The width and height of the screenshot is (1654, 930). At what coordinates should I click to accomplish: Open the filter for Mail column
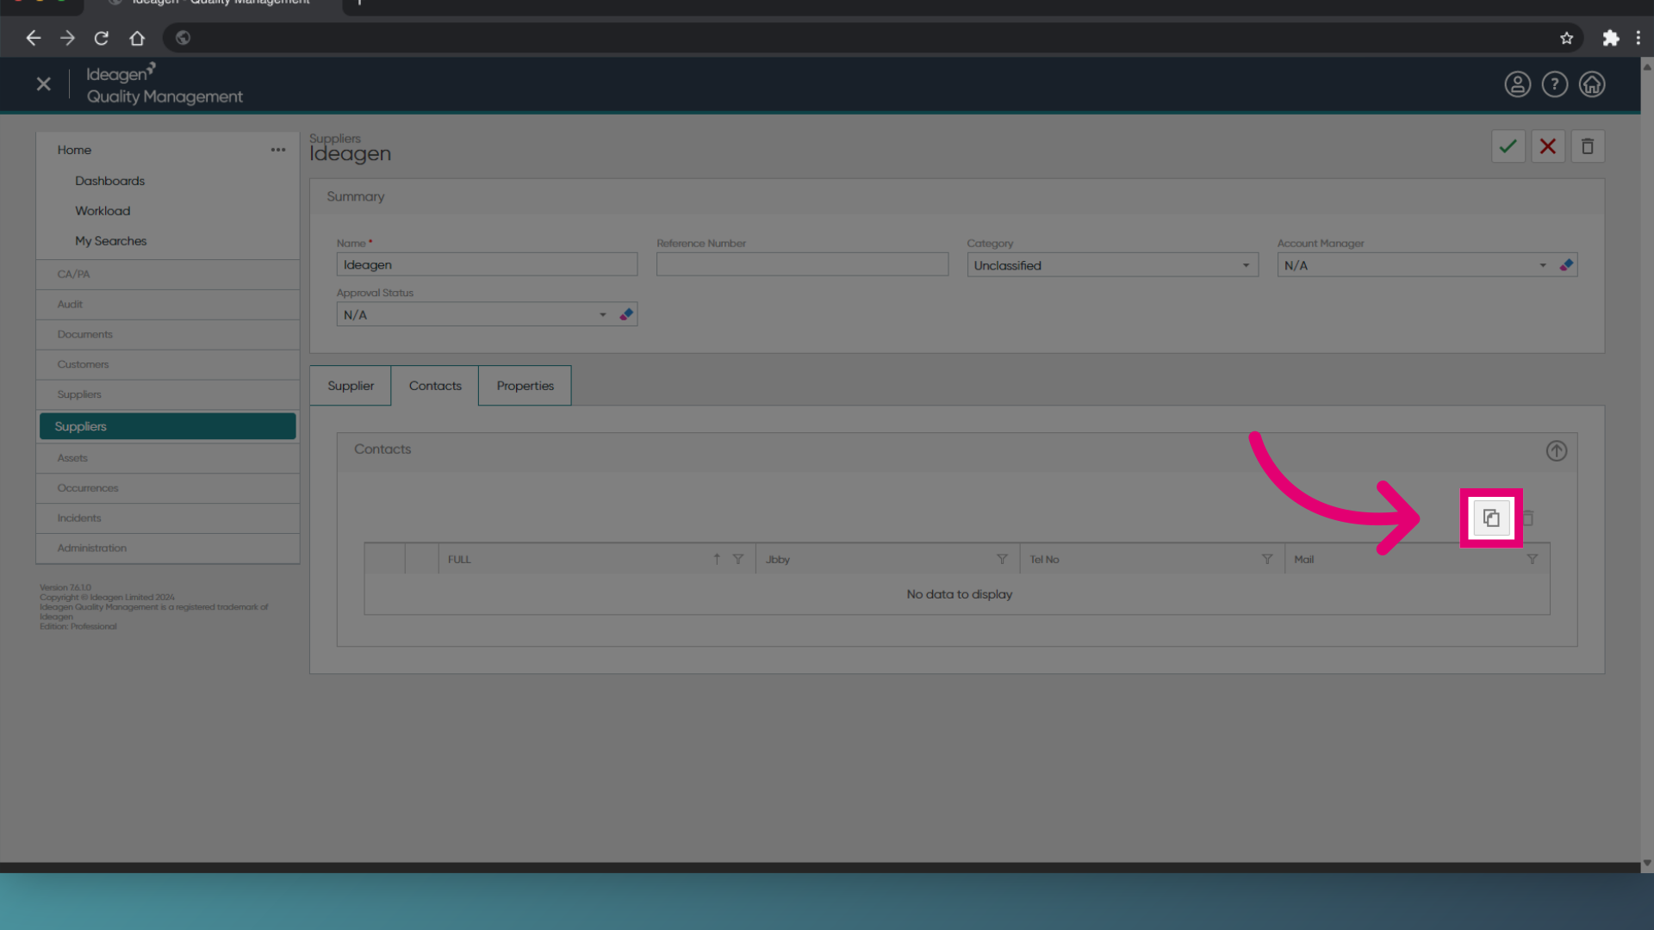1532,559
